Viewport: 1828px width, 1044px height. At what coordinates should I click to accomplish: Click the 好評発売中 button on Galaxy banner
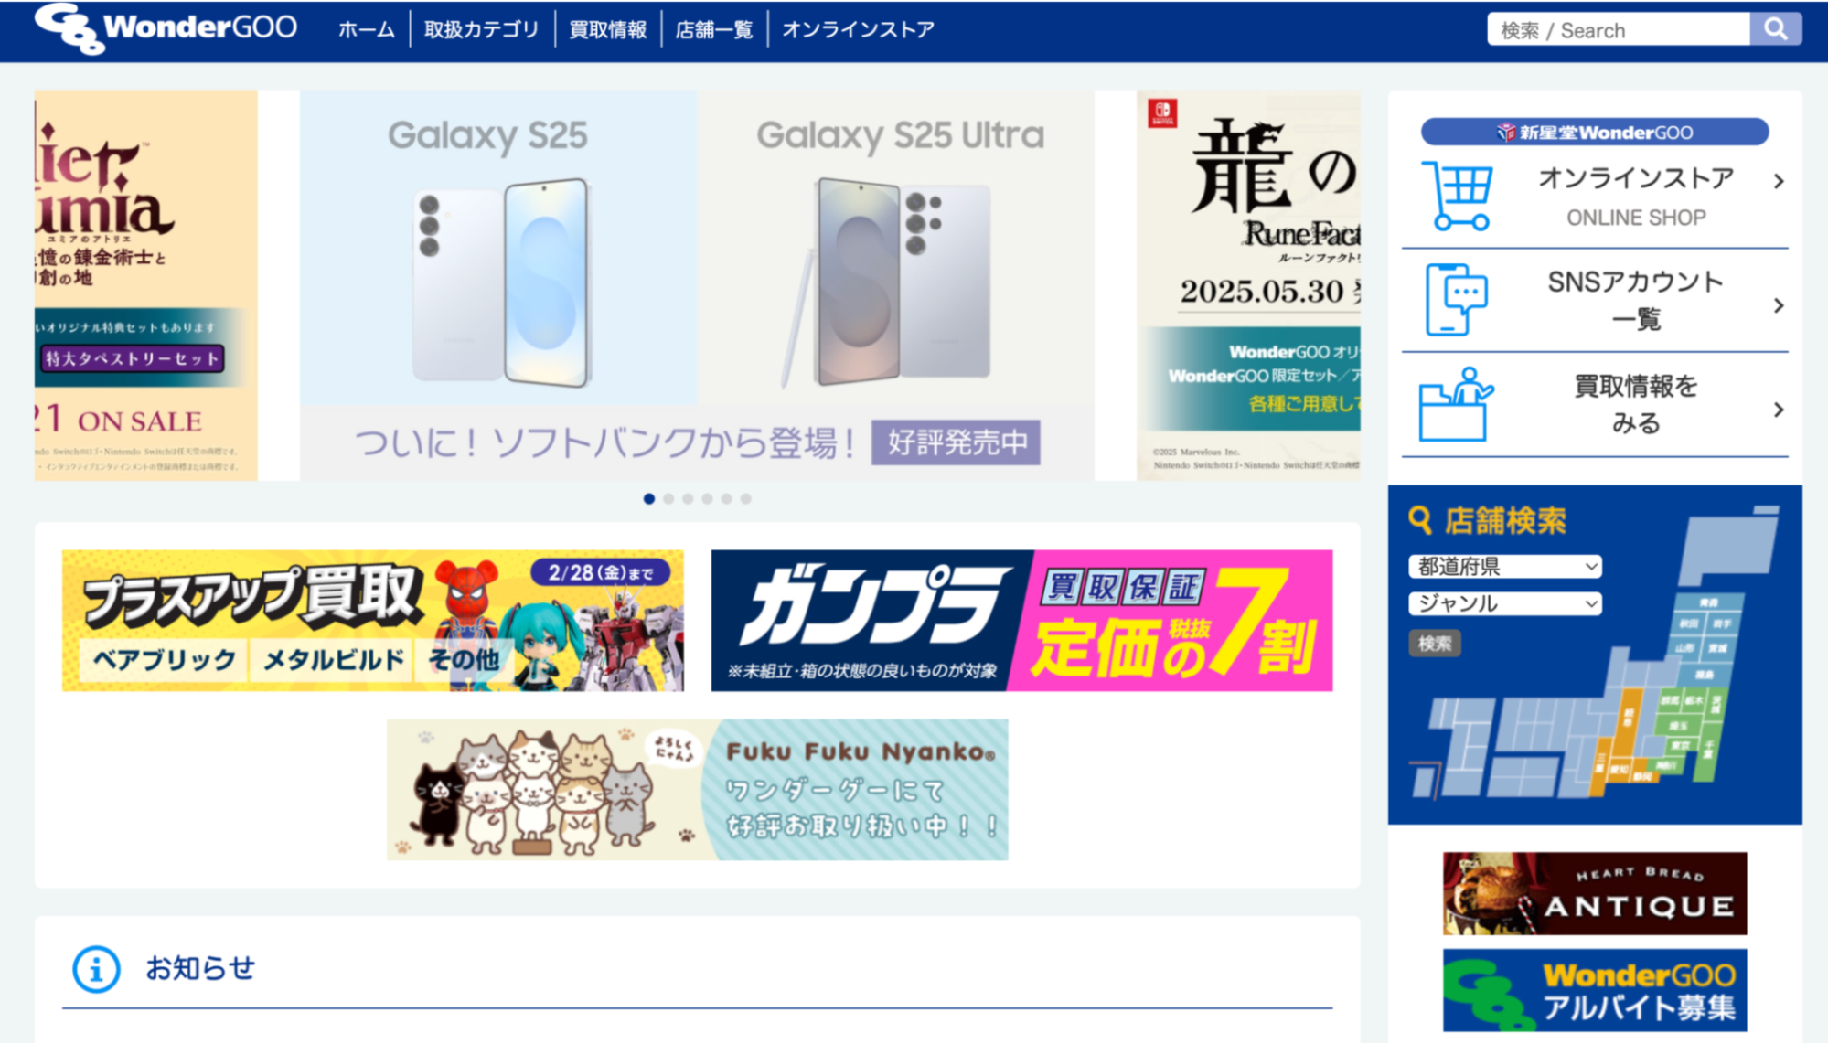coord(956,442)
